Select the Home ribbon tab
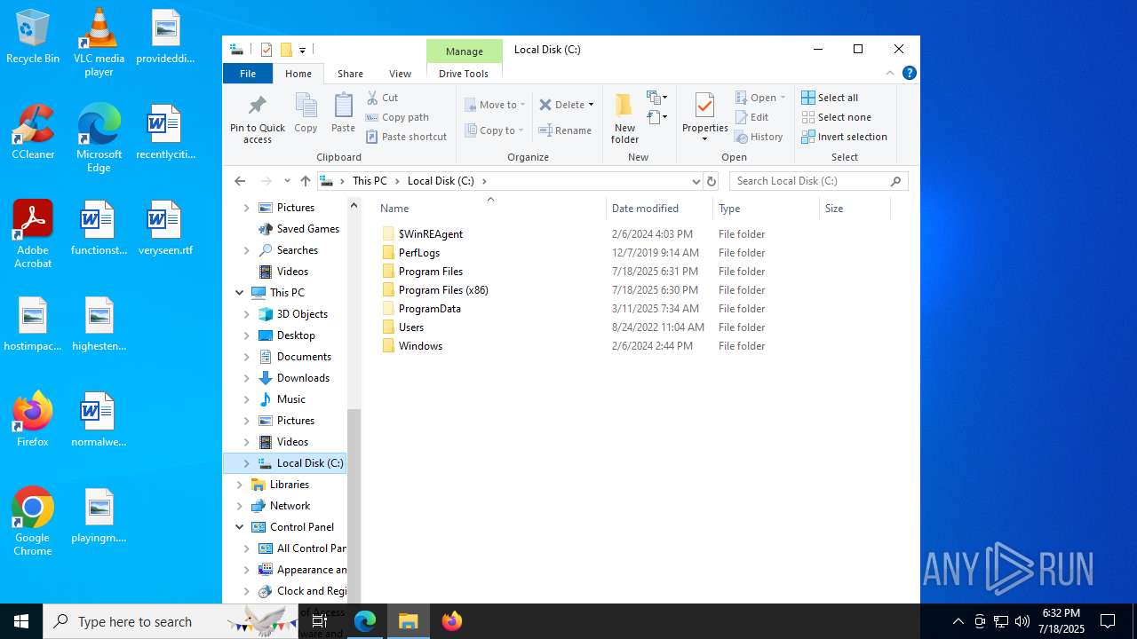The width and height of the screenshot is (1137, 639). point(298,74)
